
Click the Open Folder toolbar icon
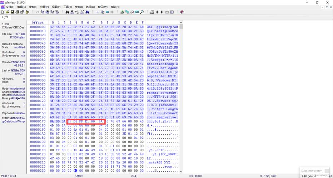point(27,12)
